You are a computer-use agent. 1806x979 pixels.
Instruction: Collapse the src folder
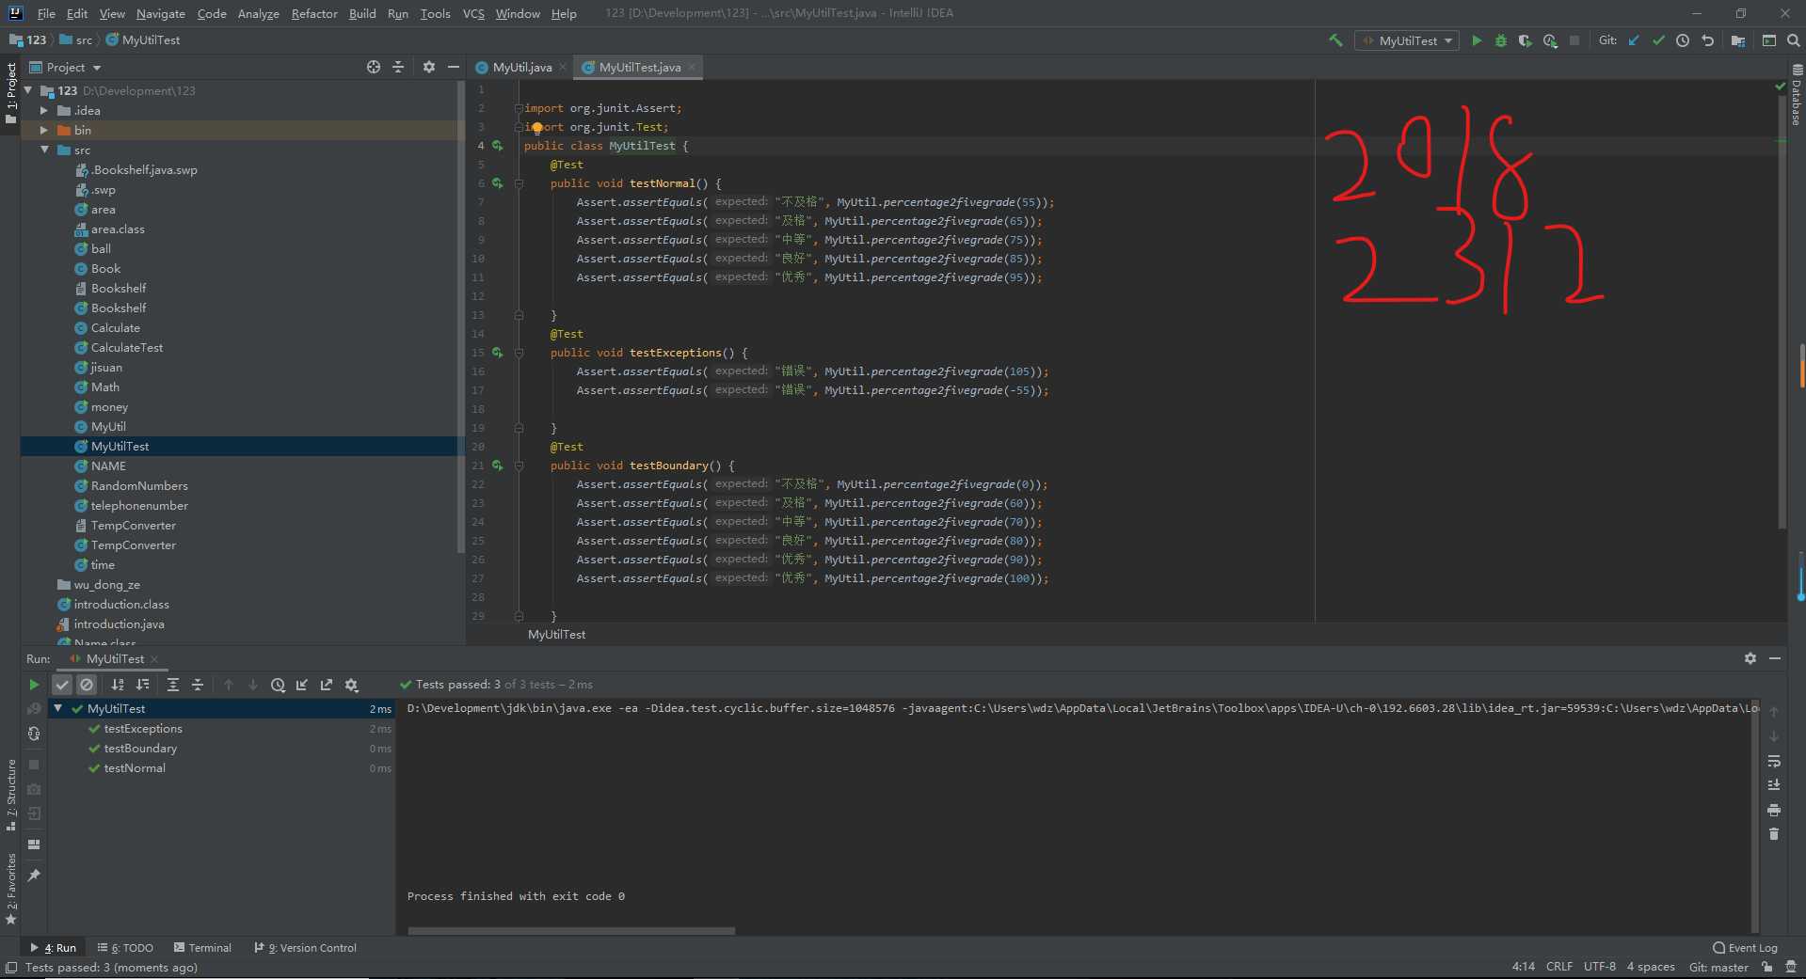click(x=43, y=150)
